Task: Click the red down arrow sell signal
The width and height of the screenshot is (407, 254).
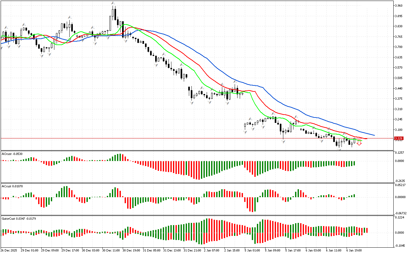Action: [x=359, y=143]
